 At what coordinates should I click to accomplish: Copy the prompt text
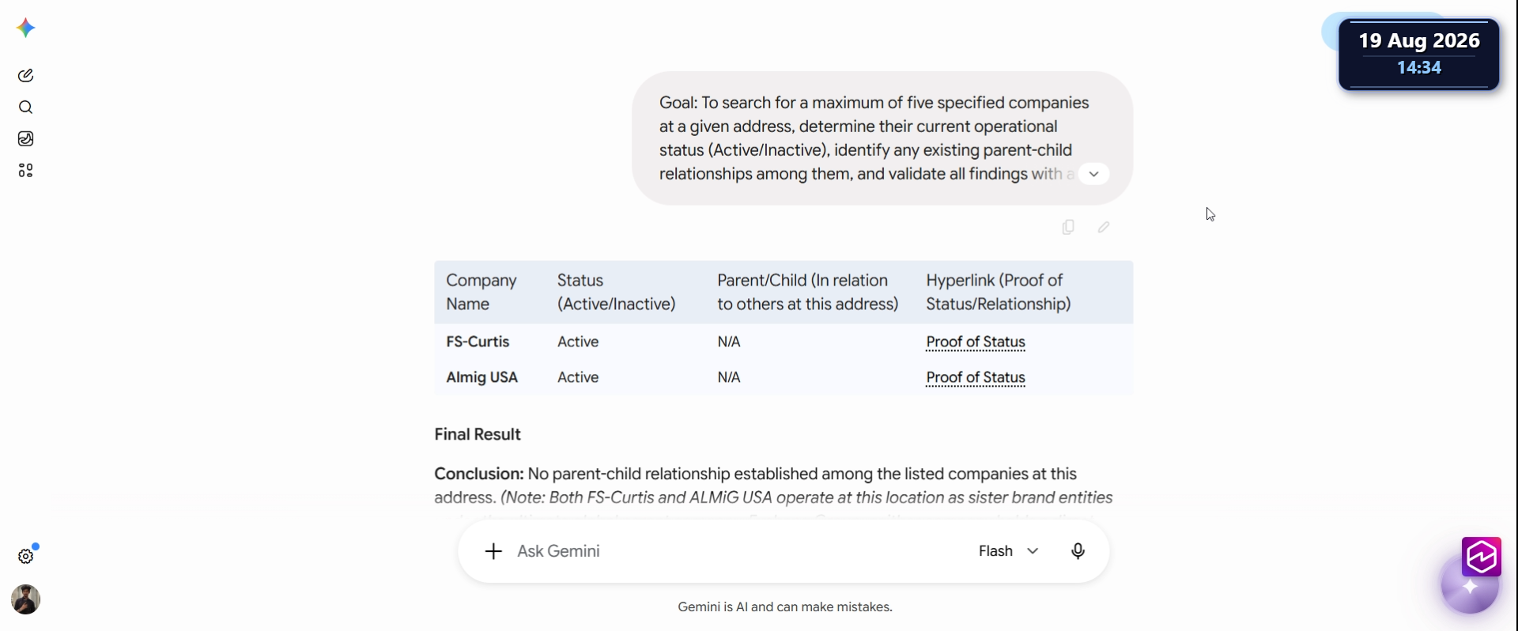1068,227
